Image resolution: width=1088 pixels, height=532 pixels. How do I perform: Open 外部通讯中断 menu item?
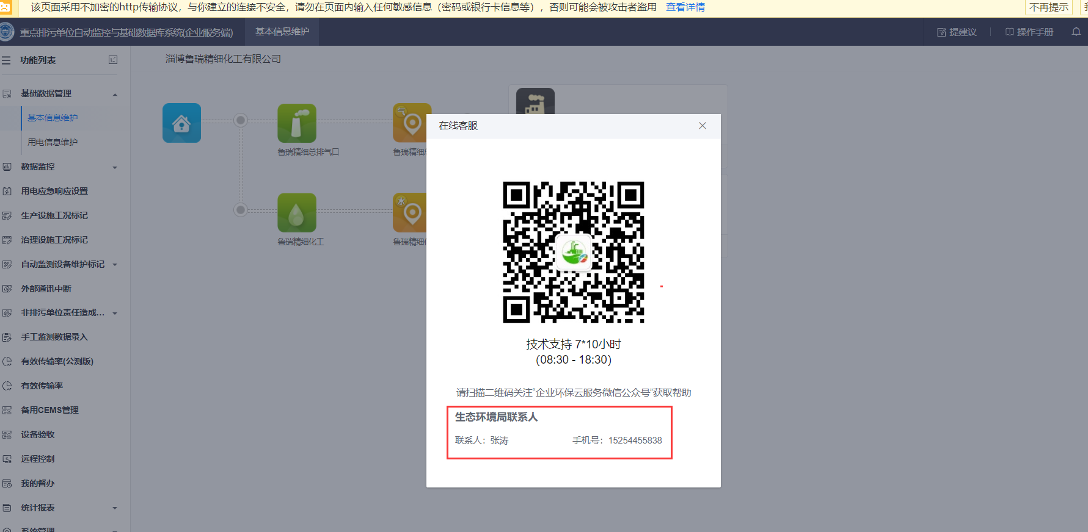46,289
